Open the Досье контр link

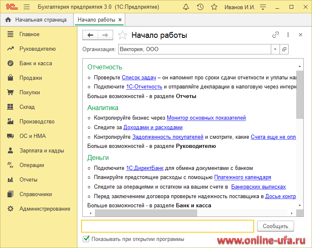(x=280, y=196)
